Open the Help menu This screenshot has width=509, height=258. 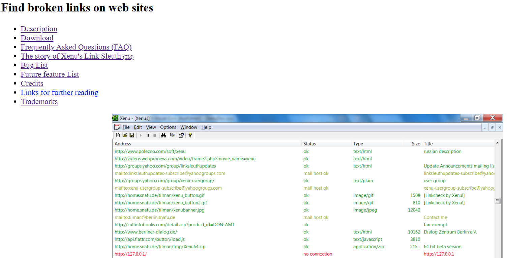pyautogui.click(x=206, y=127)
